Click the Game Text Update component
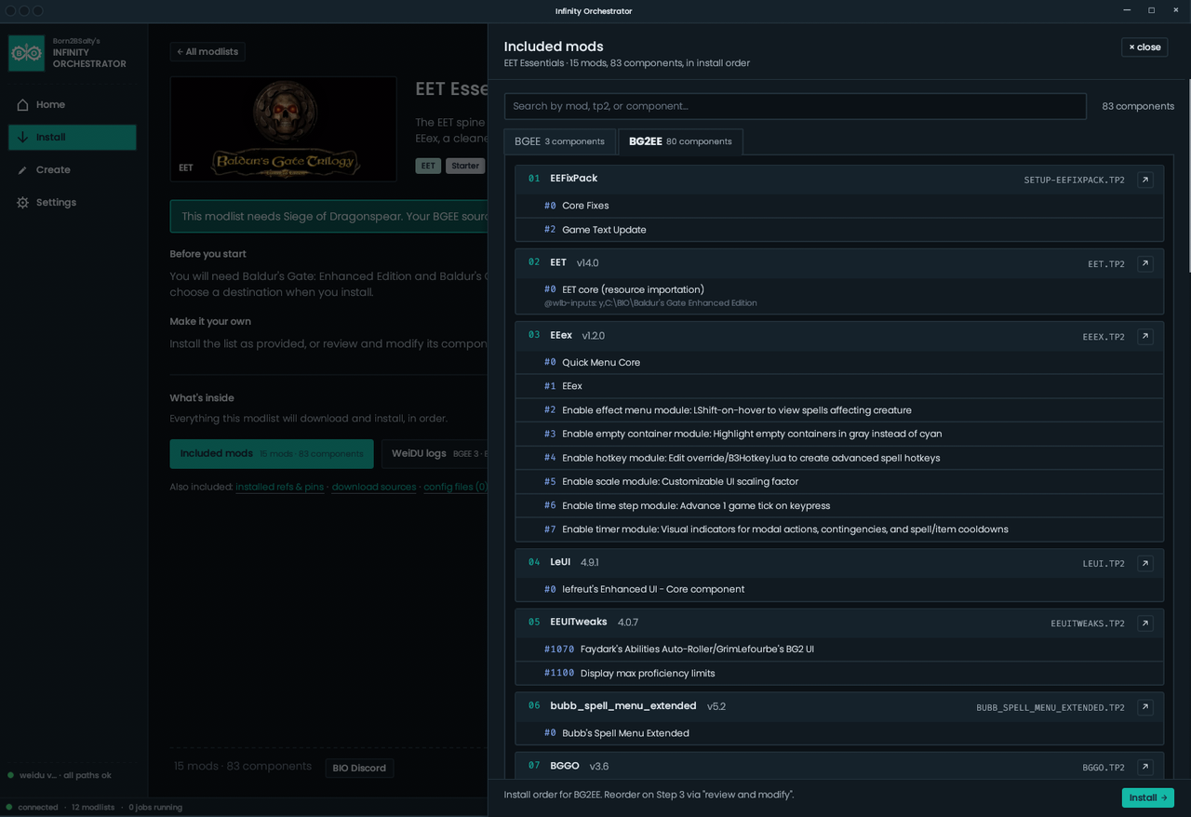The height and width of the screenshot is (817, 1191). (x=839, y=230)
